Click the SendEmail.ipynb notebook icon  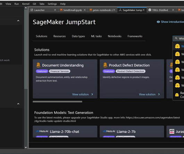pyautogui.click(x=61, y=10)
